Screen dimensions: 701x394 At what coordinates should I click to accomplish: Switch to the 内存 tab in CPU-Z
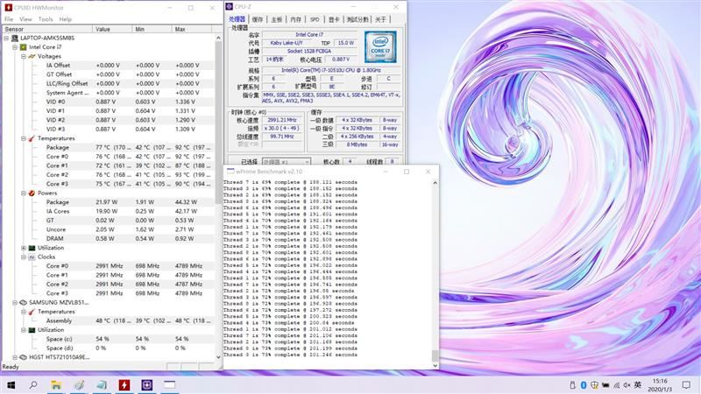(x=296, y=19)
